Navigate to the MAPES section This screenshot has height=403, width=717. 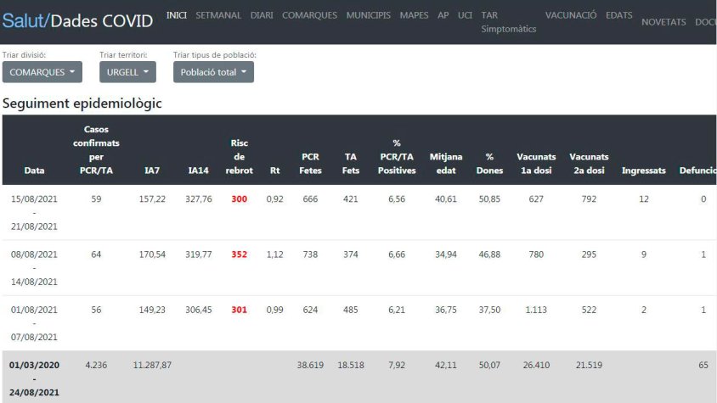coord(414,15)
